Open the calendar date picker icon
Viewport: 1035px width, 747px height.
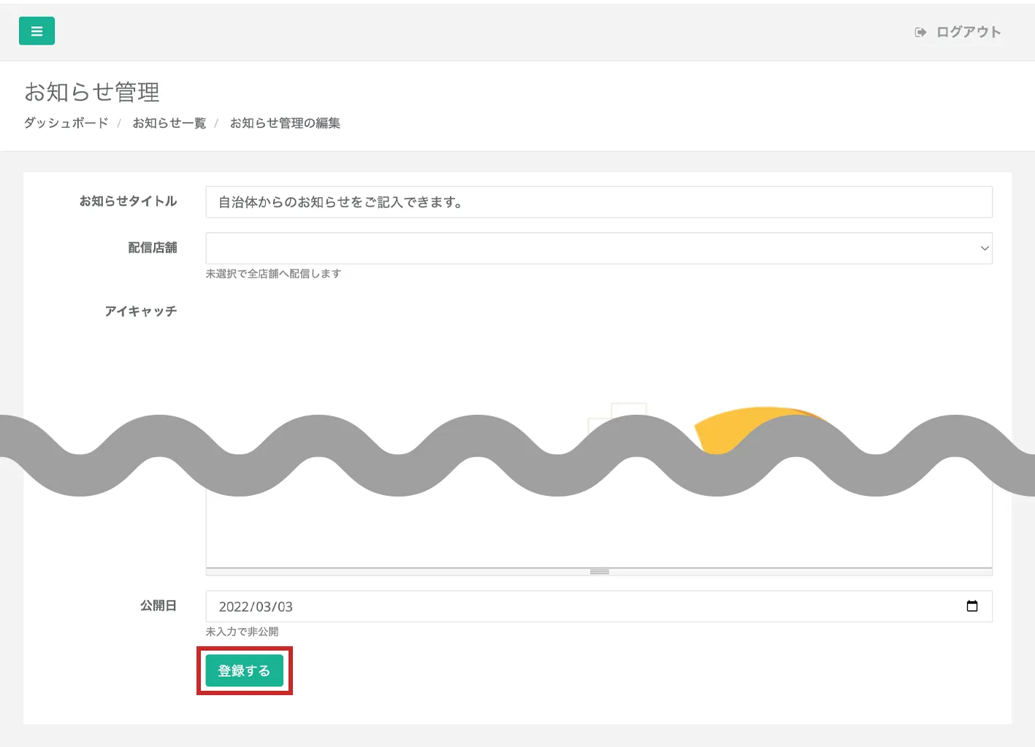pos(971,606)
